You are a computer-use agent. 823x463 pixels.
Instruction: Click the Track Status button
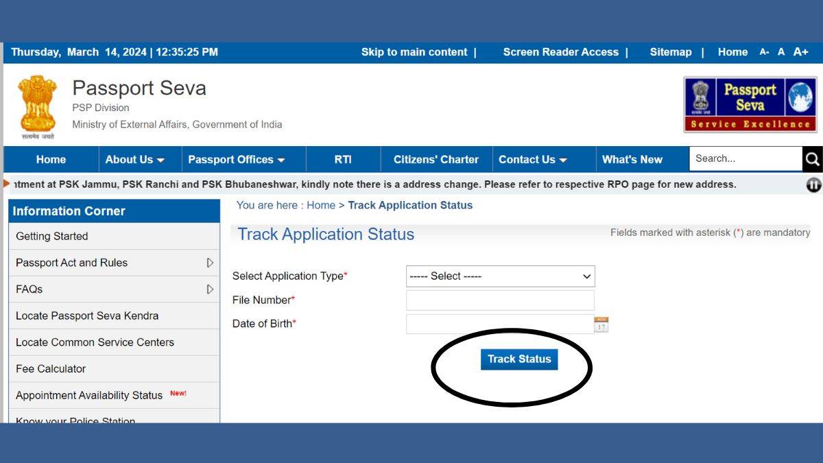[519, 359]
